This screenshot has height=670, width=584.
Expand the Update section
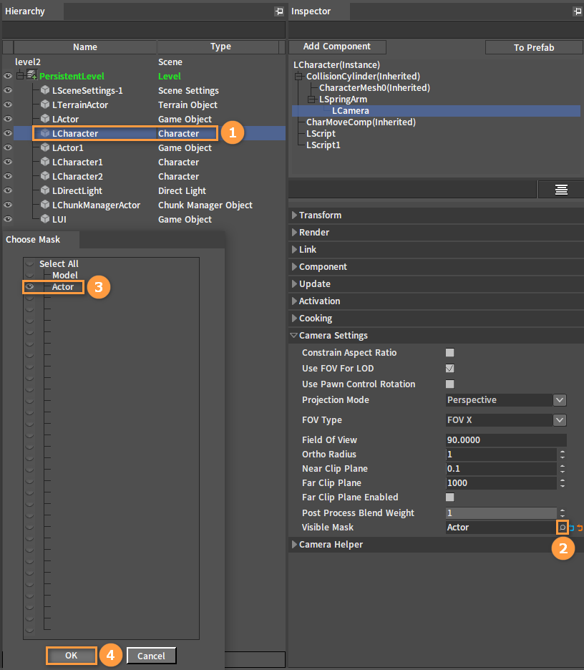click(x=294, y=283)
